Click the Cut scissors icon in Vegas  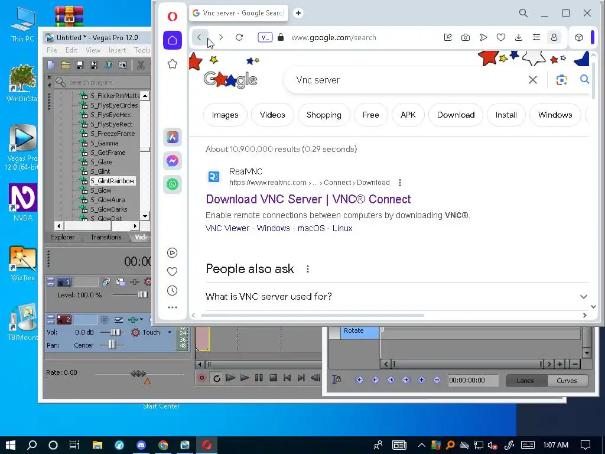click(141, 65)
